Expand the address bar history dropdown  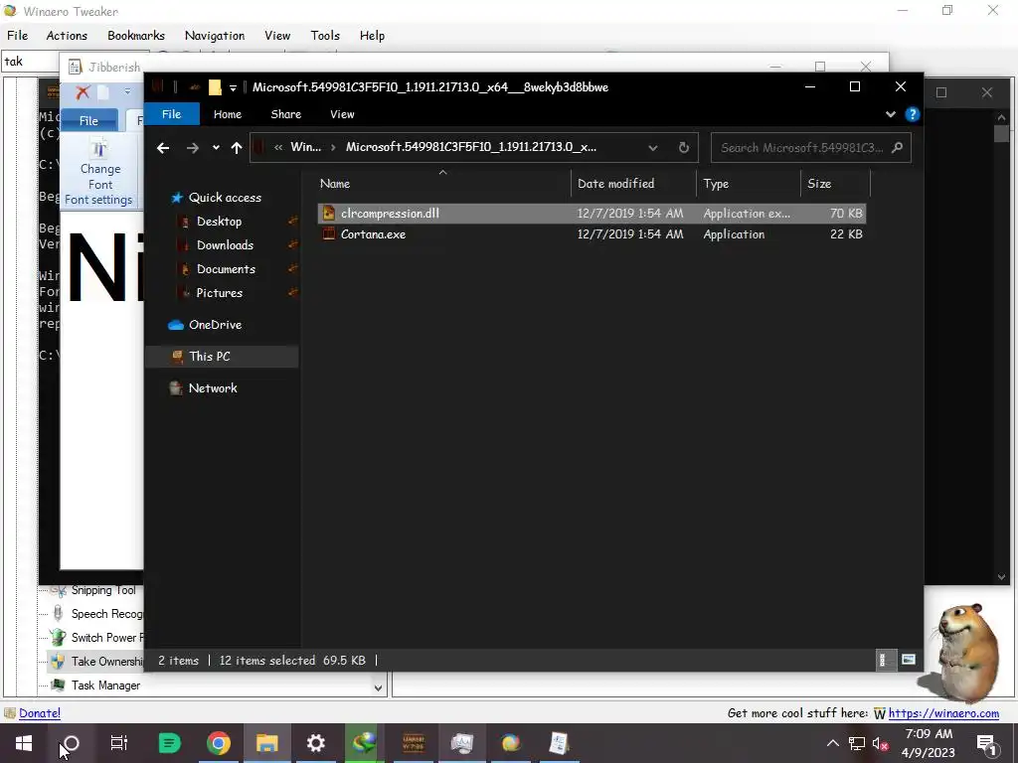652,148
